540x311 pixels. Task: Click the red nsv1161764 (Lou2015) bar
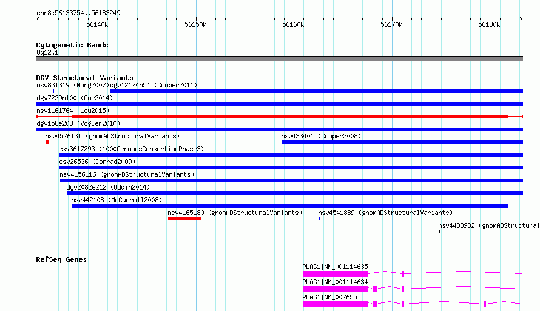[289, 117]
